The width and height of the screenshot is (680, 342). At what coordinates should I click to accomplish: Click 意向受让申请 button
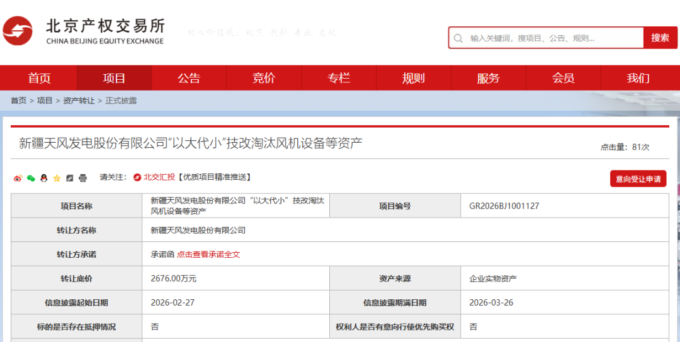(638, 179)
